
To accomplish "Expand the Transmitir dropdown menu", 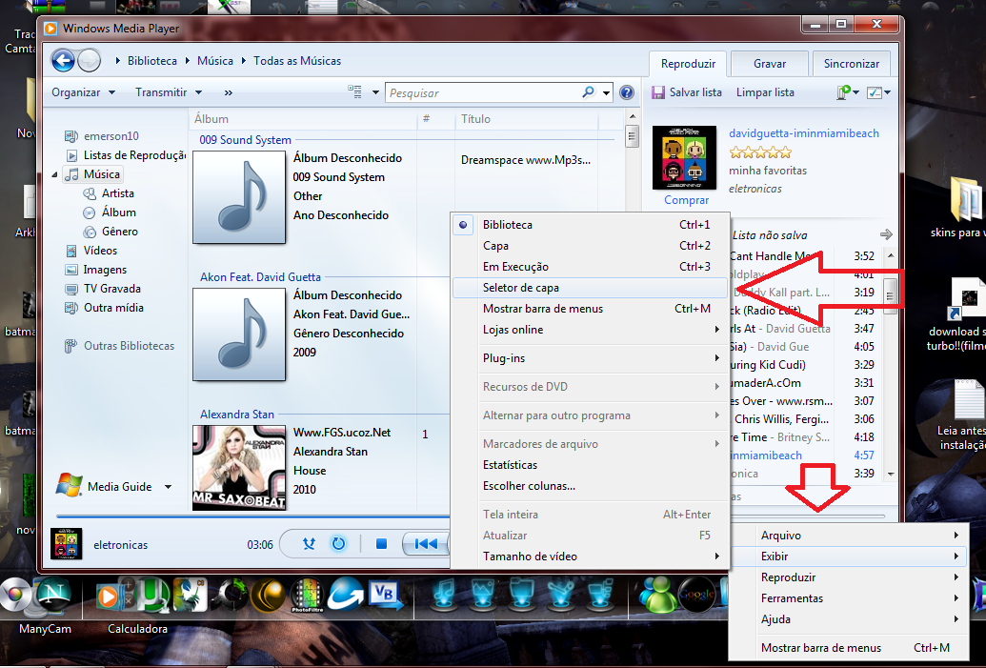I will click(169, 92).
